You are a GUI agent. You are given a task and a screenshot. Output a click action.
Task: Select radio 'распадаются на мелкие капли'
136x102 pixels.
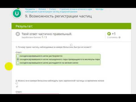pyautogui.click(x=18, y=63)
